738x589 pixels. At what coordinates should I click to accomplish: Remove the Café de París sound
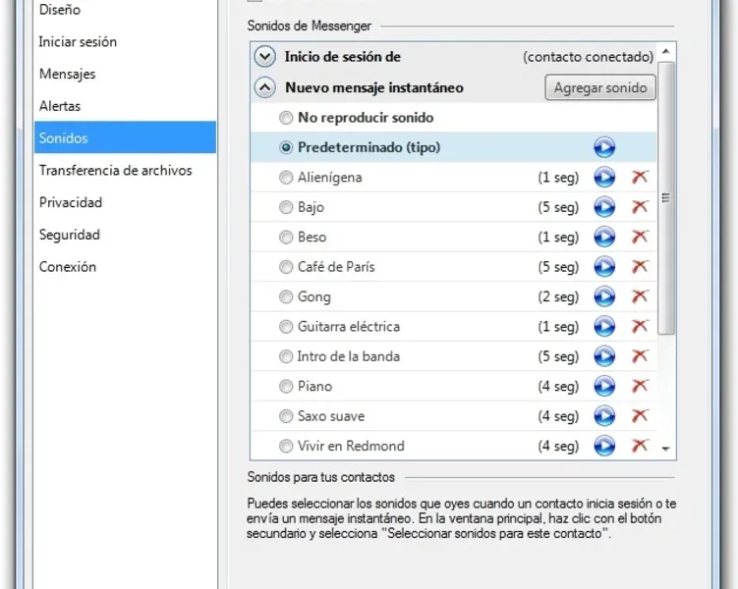(x=640, y=267)
